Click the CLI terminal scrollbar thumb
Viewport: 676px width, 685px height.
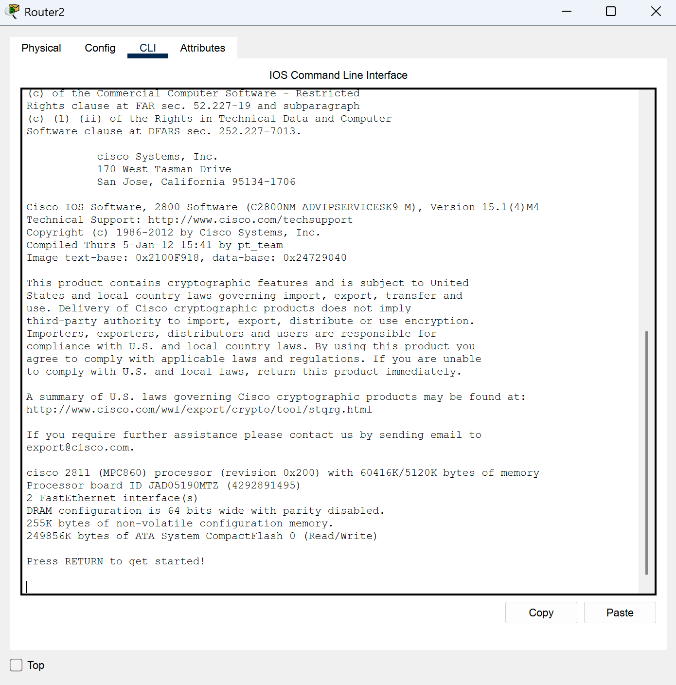pyautogui.click(x=646, y=452)
